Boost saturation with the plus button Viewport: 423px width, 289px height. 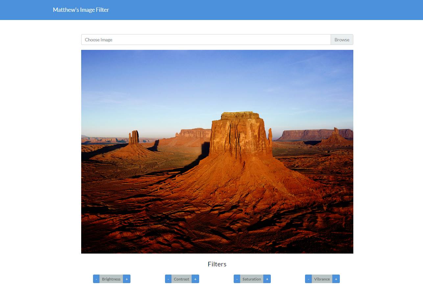267,279
